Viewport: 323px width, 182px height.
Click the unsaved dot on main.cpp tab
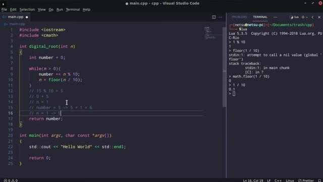[27, 17]
